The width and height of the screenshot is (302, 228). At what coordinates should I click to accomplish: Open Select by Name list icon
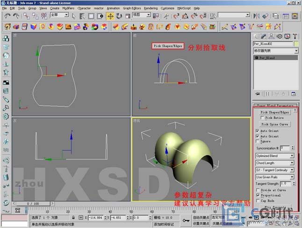pyautogui.click(x=82, y=16)
